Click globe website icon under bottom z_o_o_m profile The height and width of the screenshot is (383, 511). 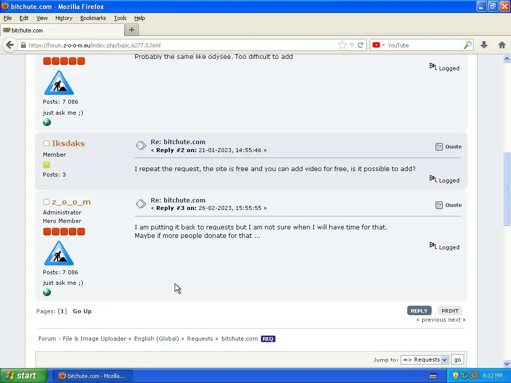pos(47,292)
